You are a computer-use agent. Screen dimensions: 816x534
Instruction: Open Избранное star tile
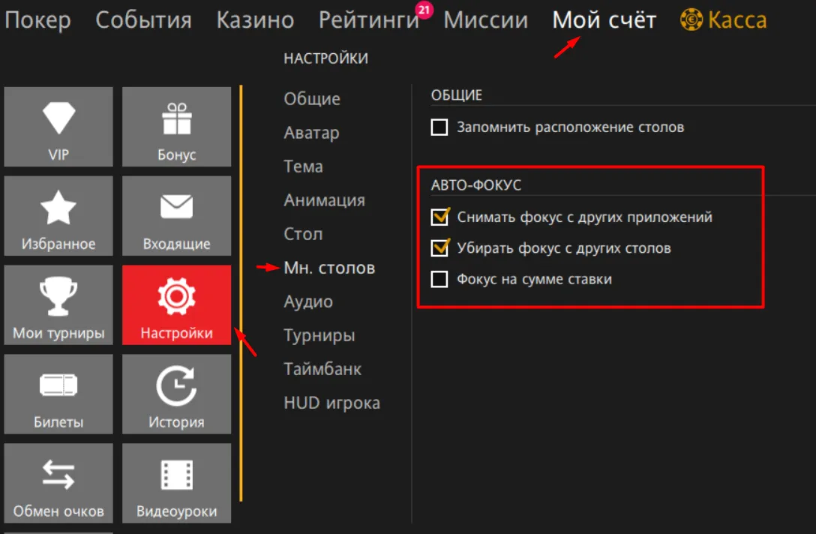pos(58,215)
